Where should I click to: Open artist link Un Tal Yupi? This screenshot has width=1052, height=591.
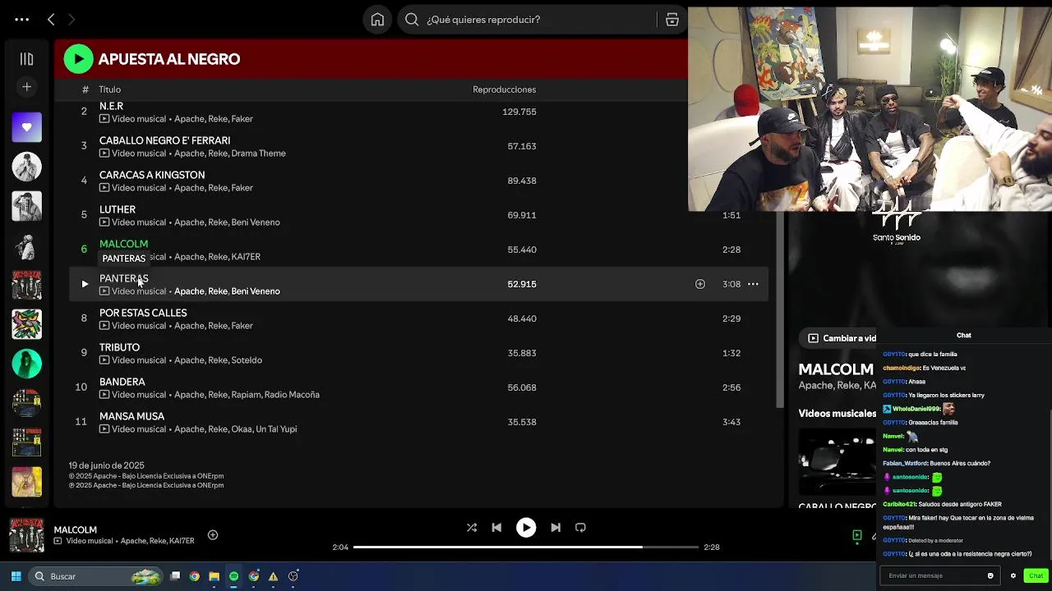pyautogui.click(x=276, y=429)
